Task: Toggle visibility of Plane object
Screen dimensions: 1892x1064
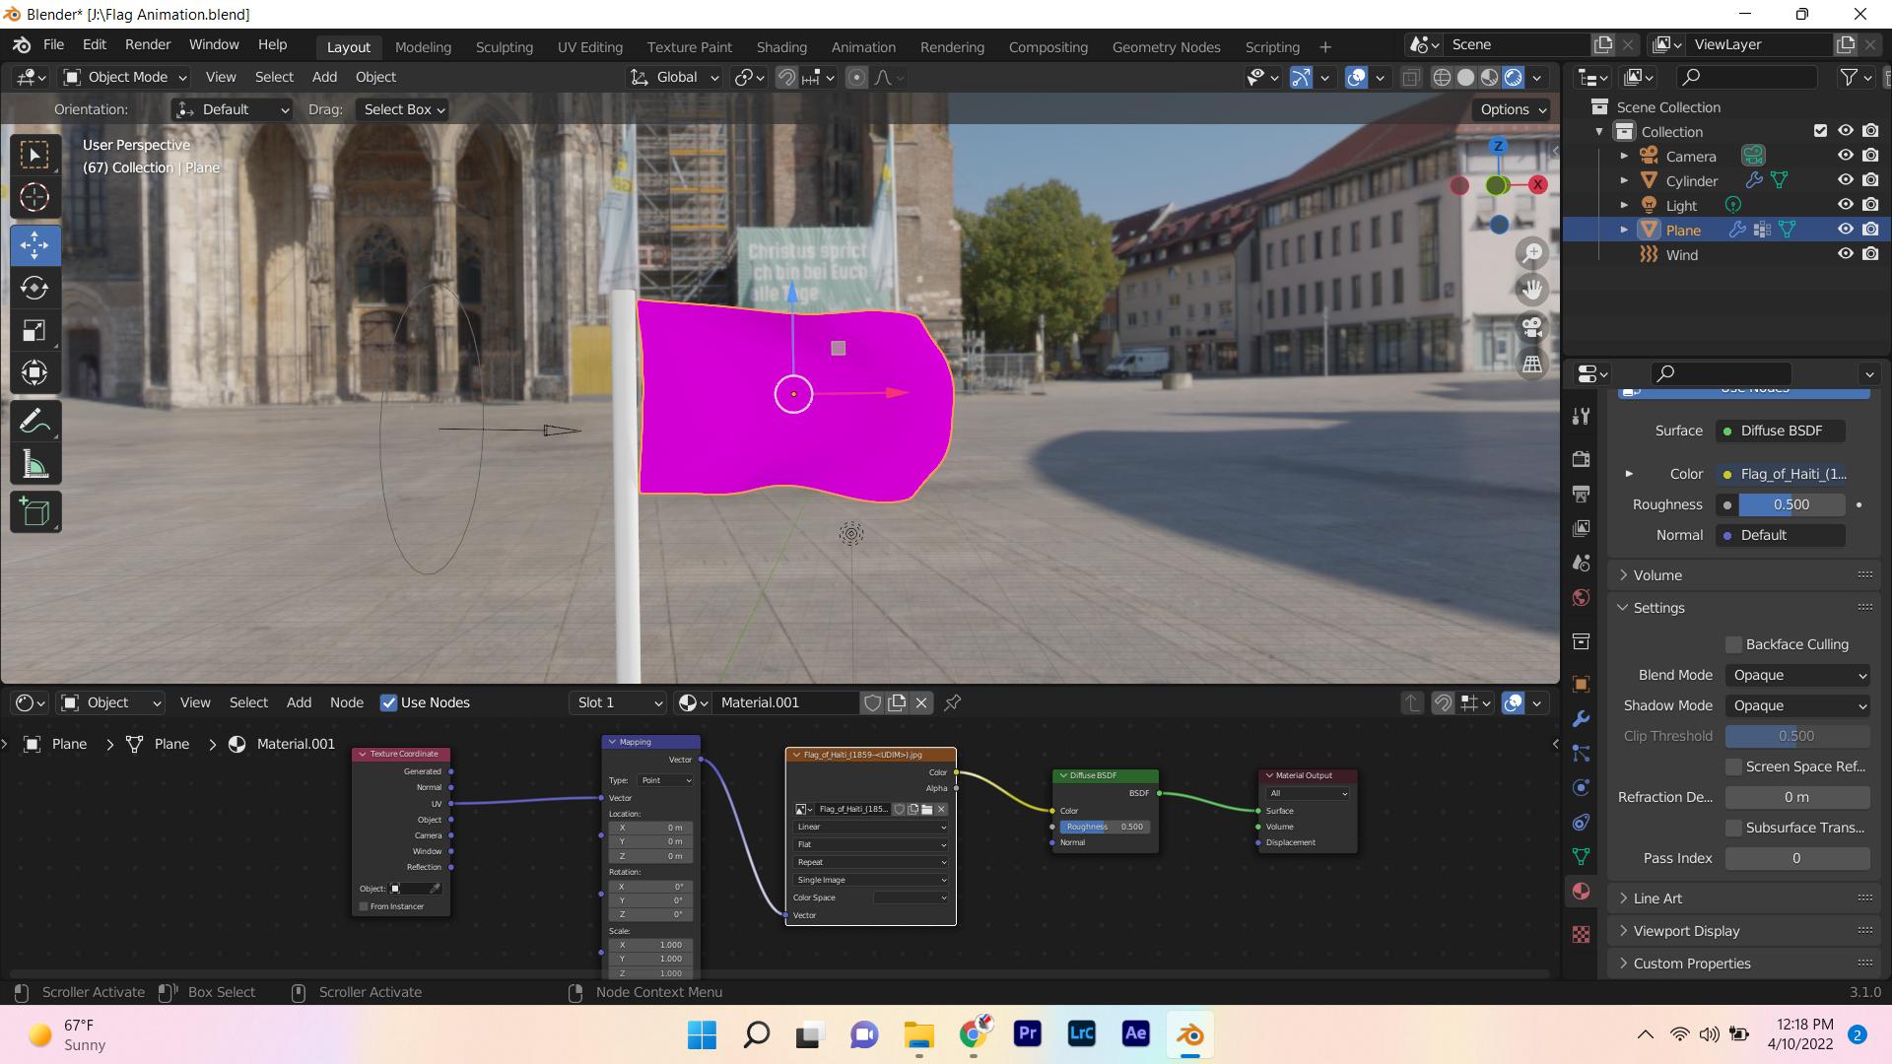Action: (1846, 229)
